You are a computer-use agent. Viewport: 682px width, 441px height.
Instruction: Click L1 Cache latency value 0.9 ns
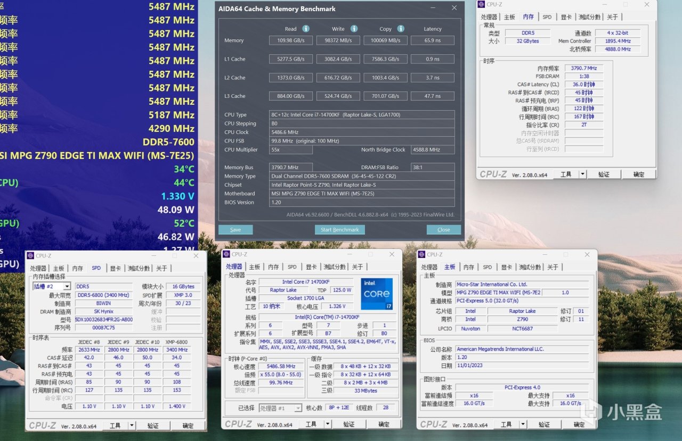433,59
